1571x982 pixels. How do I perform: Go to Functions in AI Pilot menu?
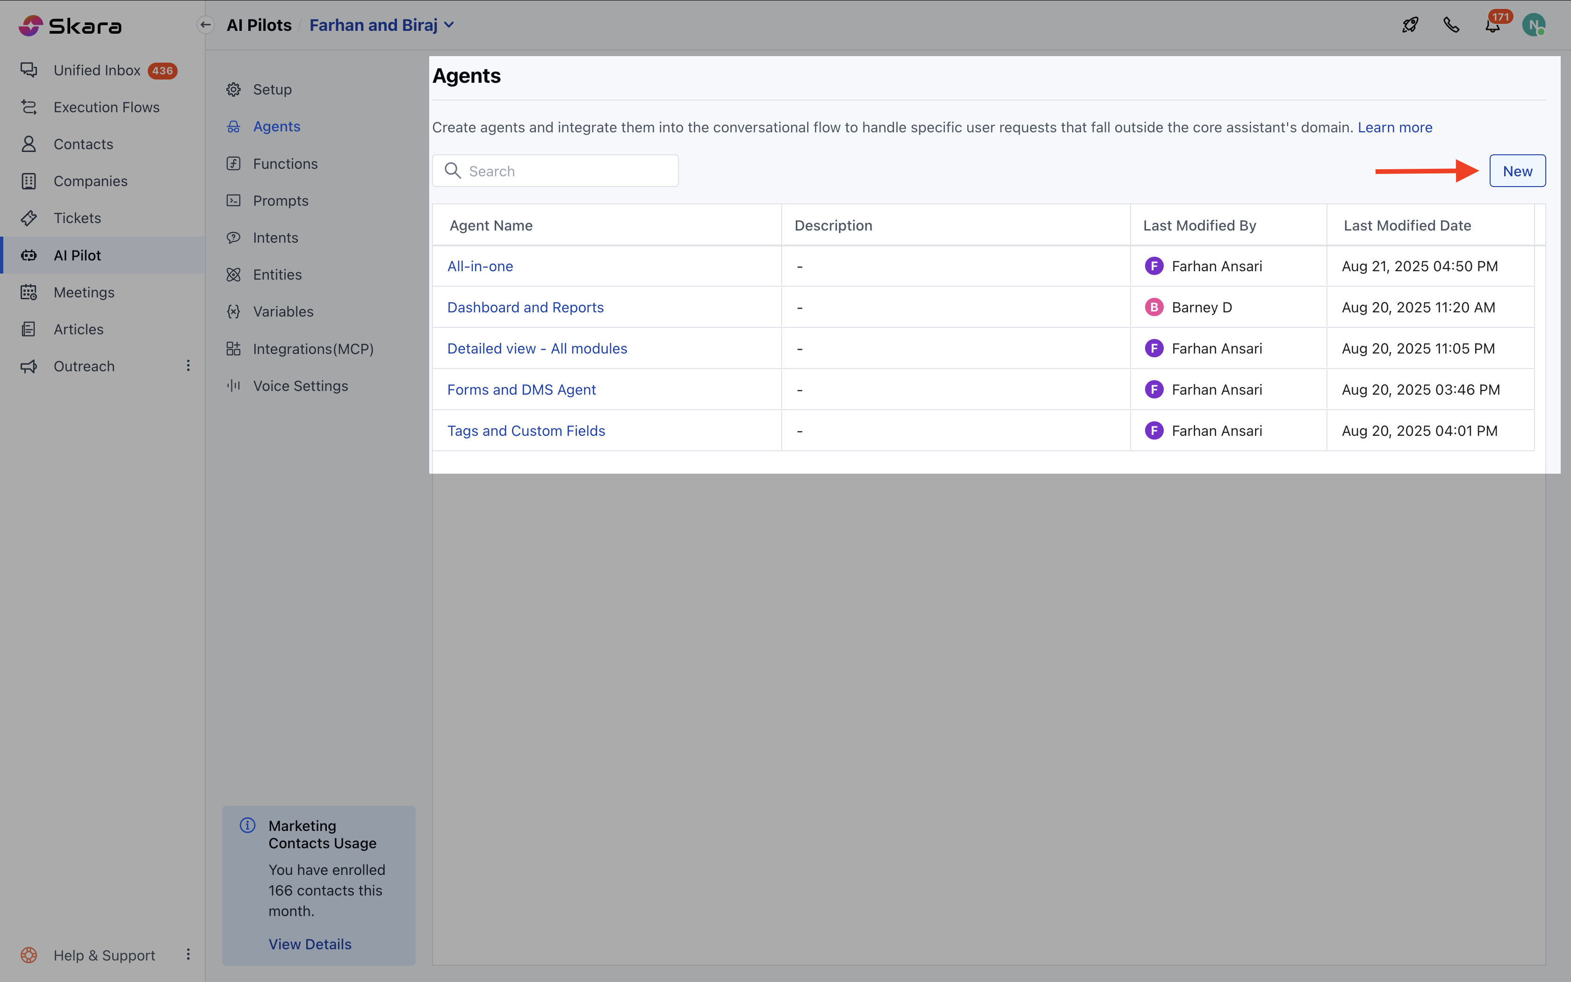(x=285, y=164)
